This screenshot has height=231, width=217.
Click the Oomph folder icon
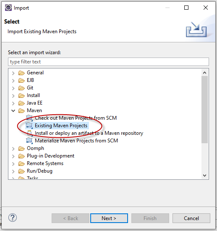click(21, 148)
